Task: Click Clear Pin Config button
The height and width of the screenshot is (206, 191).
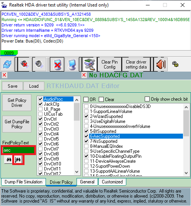Action: (x=109, y=64)
